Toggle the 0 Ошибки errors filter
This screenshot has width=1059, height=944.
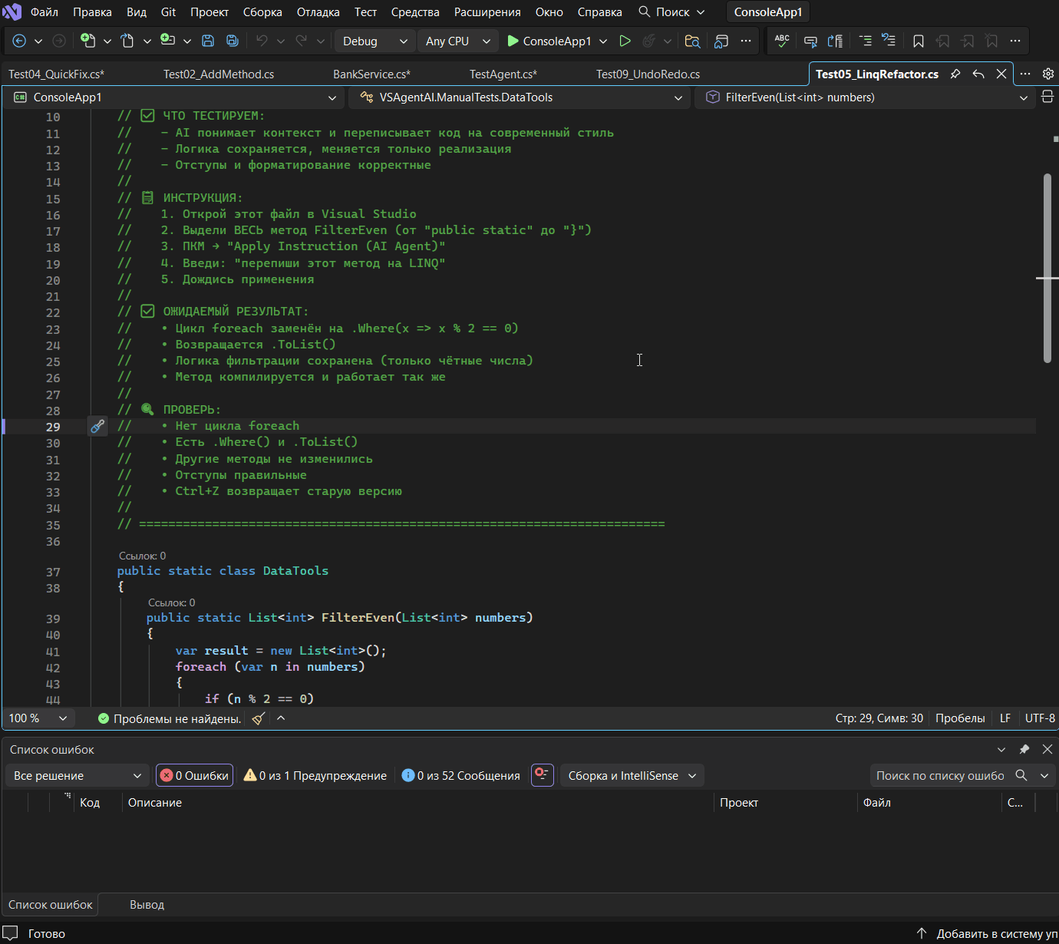point(194,775)
